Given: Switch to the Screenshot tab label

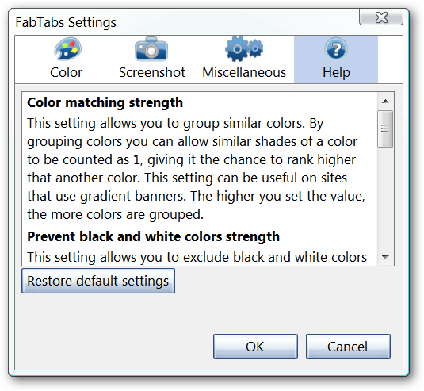Looking at the screenshot, I should (x=152, y=72).
